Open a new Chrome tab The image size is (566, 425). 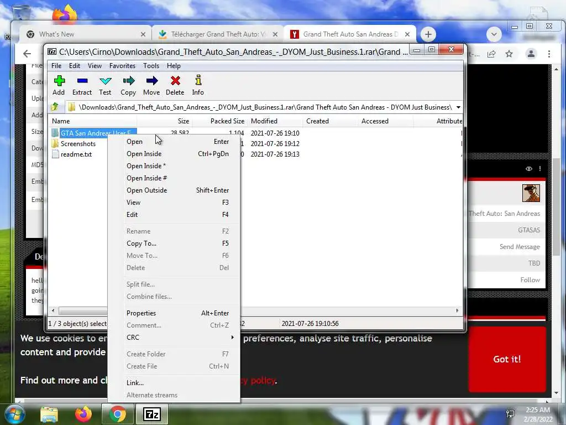428,34
